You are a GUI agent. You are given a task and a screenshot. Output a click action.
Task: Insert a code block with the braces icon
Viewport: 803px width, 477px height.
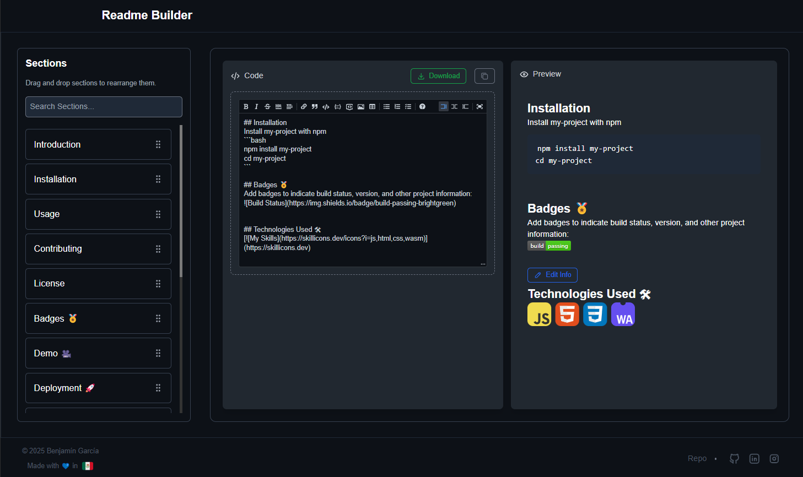tap(338, 107)
